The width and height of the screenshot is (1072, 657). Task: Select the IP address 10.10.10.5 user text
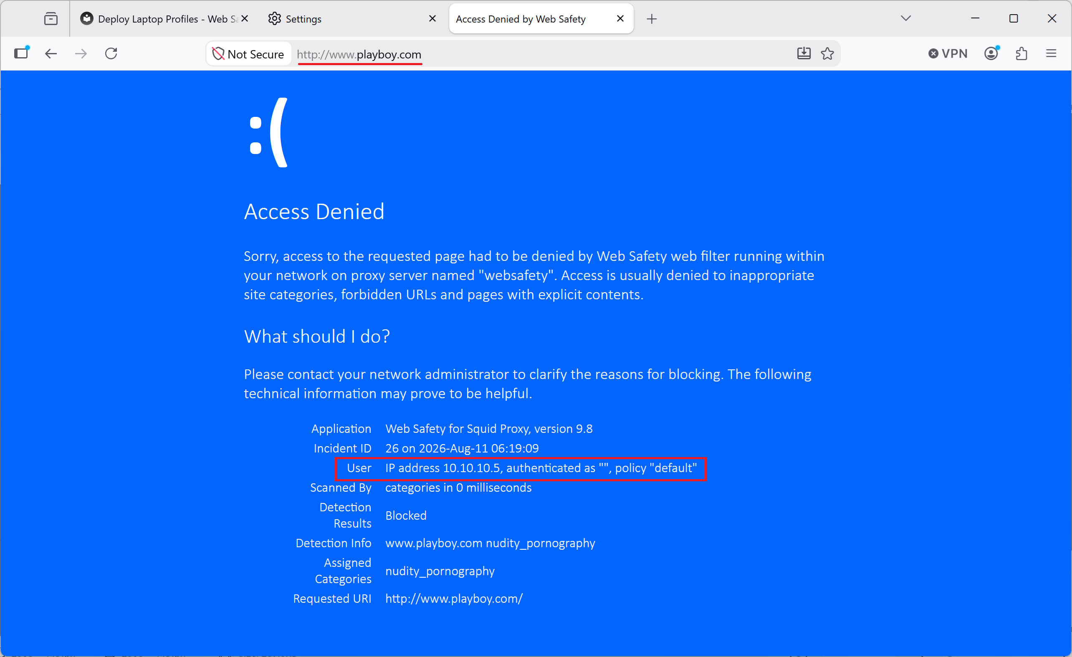pos(541,468)
